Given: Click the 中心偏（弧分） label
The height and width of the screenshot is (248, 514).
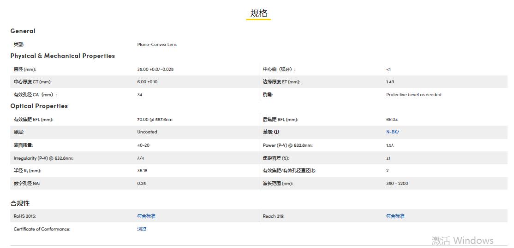Looking at the screenshot, I should pos(279,69).
